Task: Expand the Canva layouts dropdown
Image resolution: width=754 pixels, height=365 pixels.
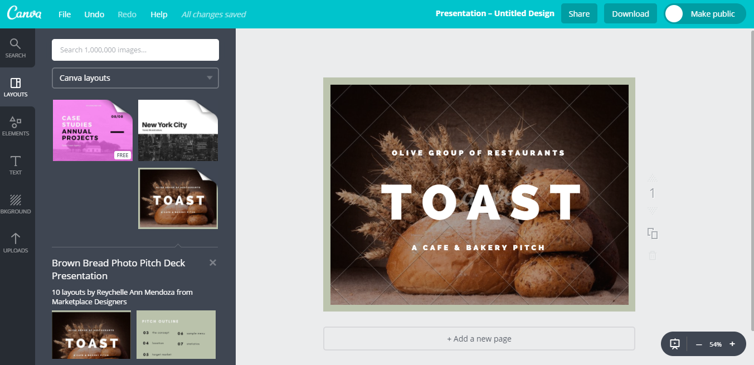Action: (x=135, y=78)
